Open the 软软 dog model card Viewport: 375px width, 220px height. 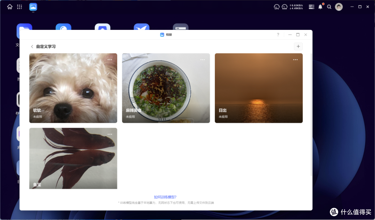[73, 88]
